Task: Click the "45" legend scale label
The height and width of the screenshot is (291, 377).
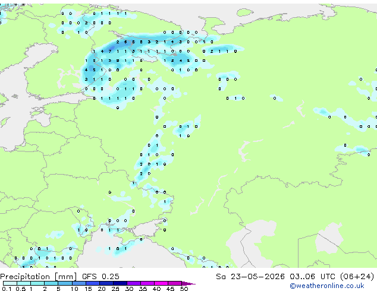Action: tap(171, 289)
